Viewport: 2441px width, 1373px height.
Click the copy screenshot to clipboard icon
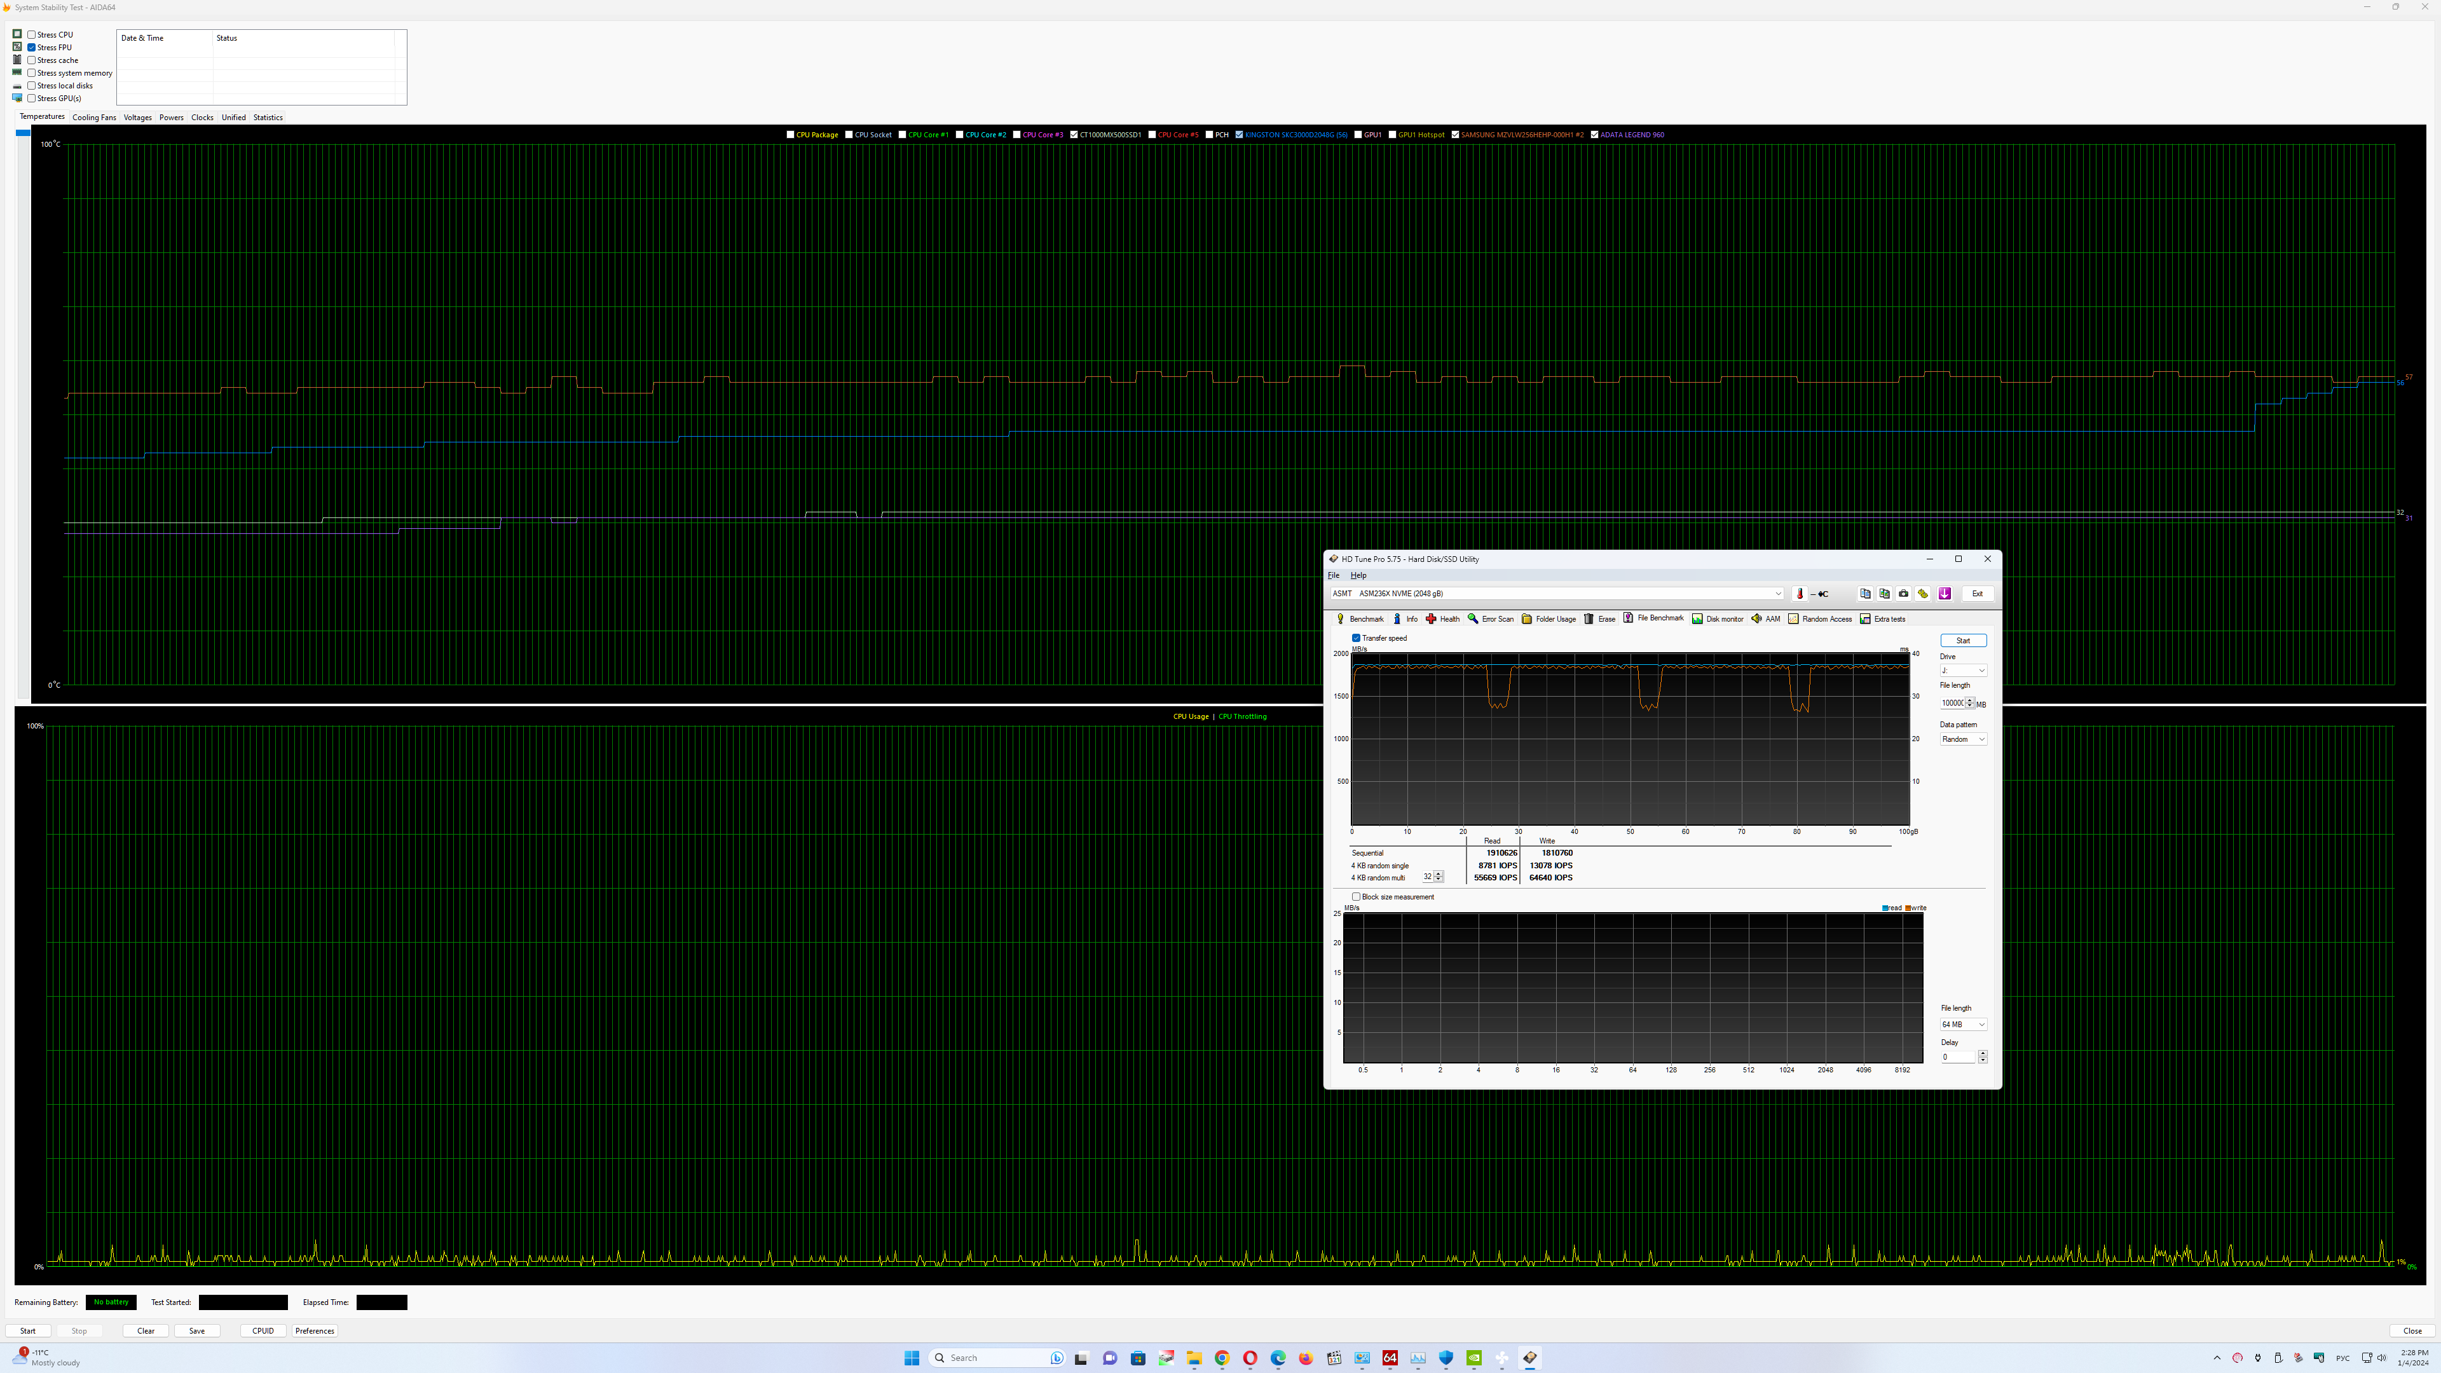pyautogui.click(x=1884, y=594)
